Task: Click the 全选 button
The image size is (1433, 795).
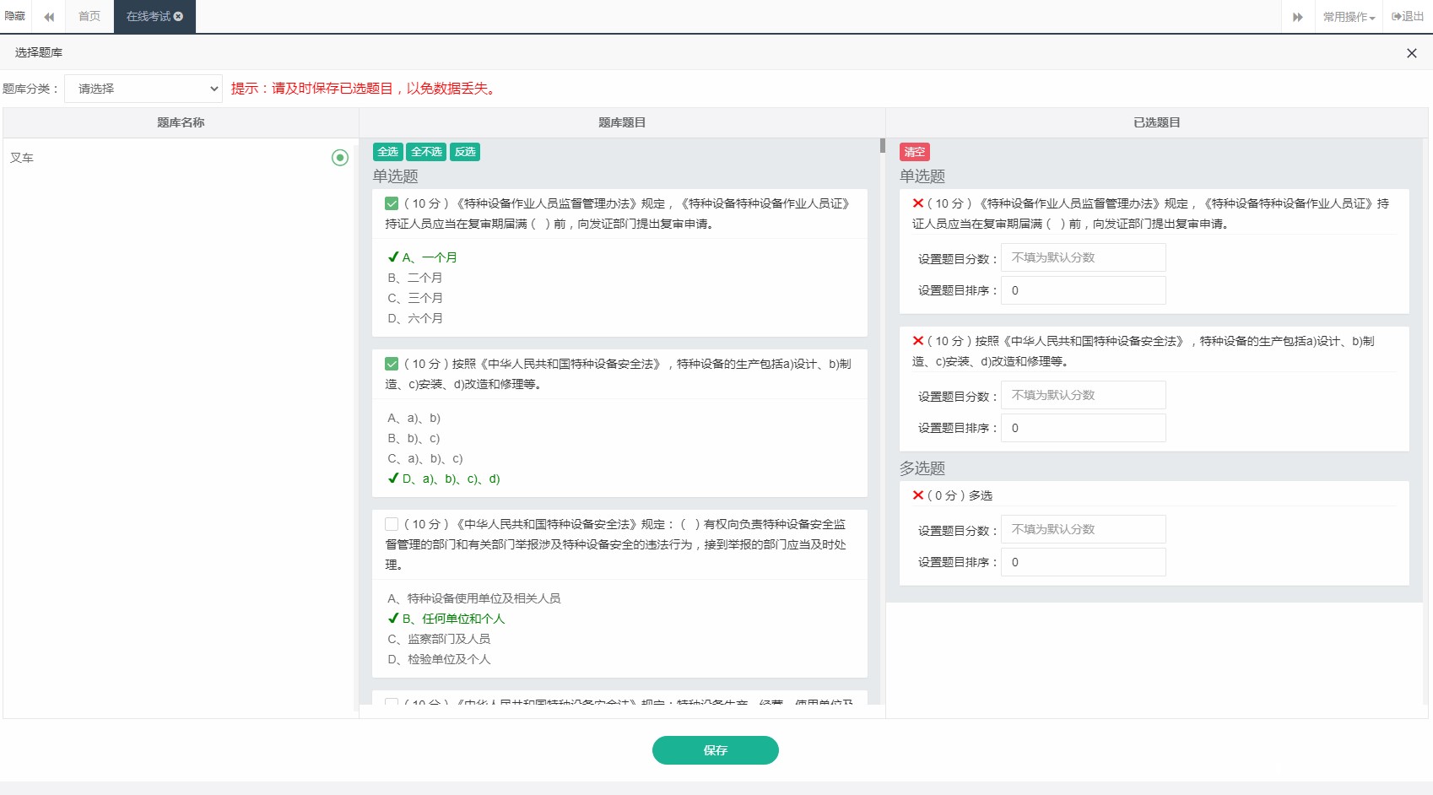Action: coord(387,152)
